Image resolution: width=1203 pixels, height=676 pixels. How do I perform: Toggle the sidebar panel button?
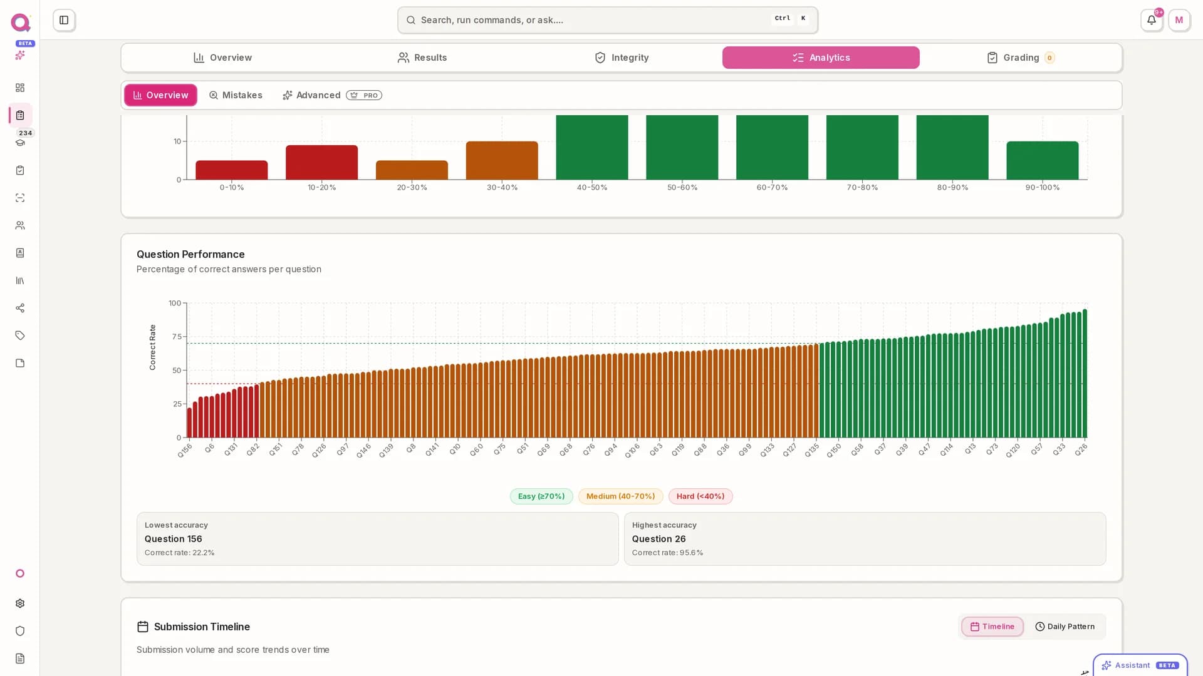click(x=64, y=20)
